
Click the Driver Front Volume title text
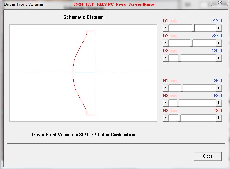coord(23,4)
